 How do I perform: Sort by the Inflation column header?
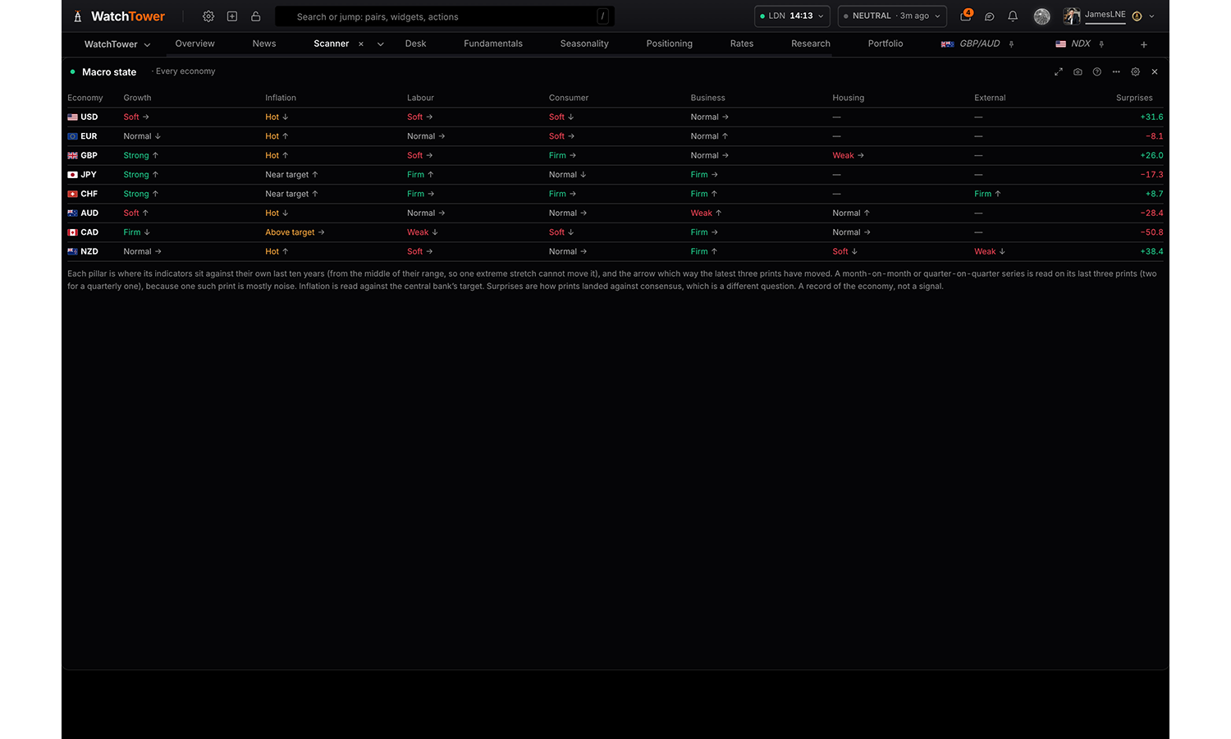click(281, 98)
